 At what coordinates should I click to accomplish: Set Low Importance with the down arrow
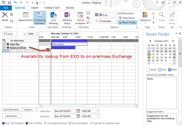click(x=153, y=22)
